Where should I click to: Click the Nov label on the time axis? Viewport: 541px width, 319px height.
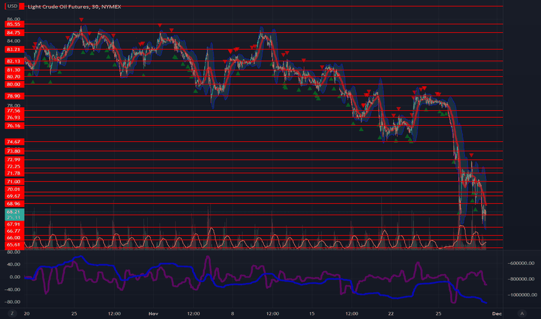click(153, 313)
